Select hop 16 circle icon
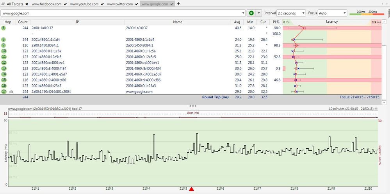This screenshot has width=390, height=194. 4,85
